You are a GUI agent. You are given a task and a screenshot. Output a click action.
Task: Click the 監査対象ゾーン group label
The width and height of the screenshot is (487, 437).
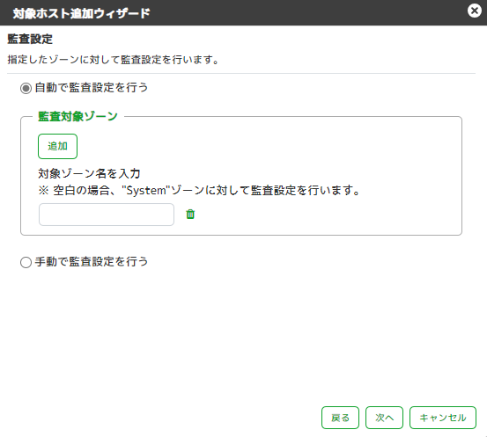(x=77, y=117)
